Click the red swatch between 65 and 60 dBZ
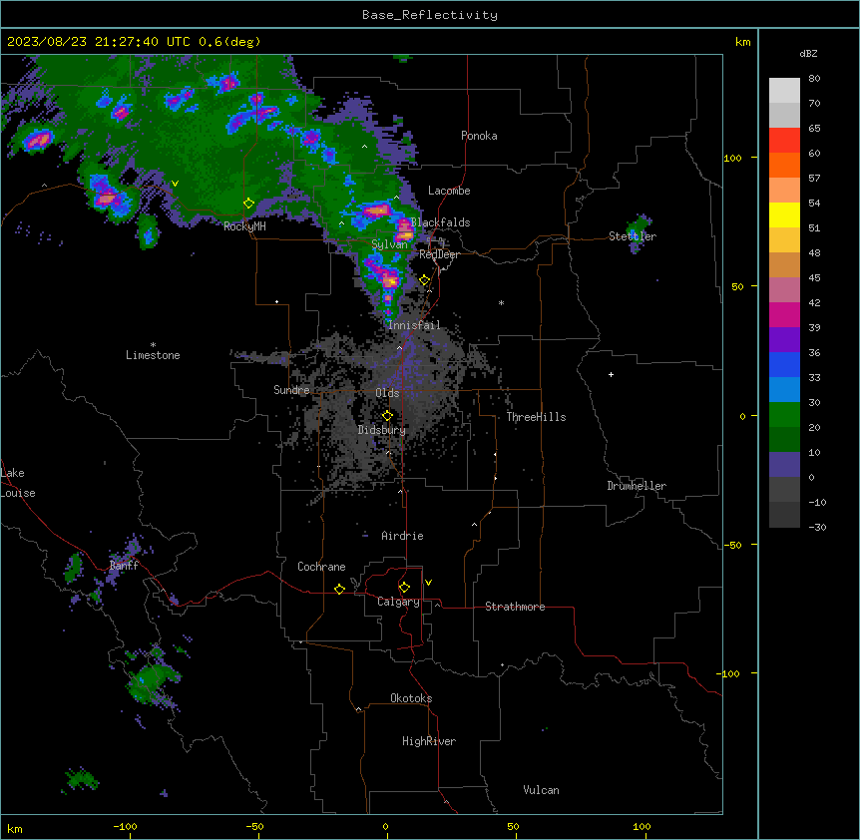860x840 pixels. pyautogui.click(x=784, y=141)
